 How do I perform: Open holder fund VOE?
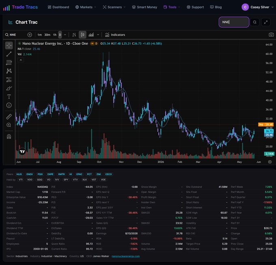[103, 180]
